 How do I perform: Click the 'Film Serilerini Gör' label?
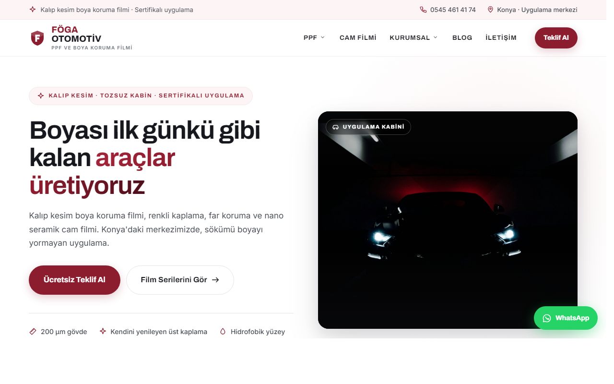pos(174,280)
